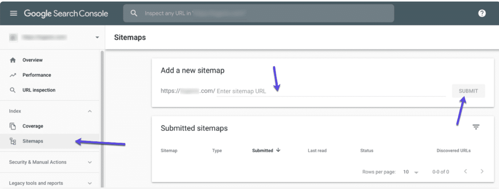Image resolution: width=499 pixels, height=189 pixels.
Task: Click the Overview home icon
Action: click(x=13, y=60)
